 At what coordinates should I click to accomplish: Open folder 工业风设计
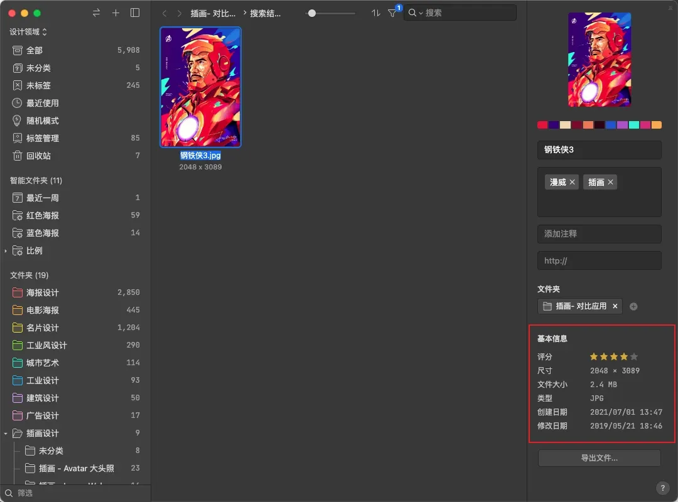click(x=75, y=345)
